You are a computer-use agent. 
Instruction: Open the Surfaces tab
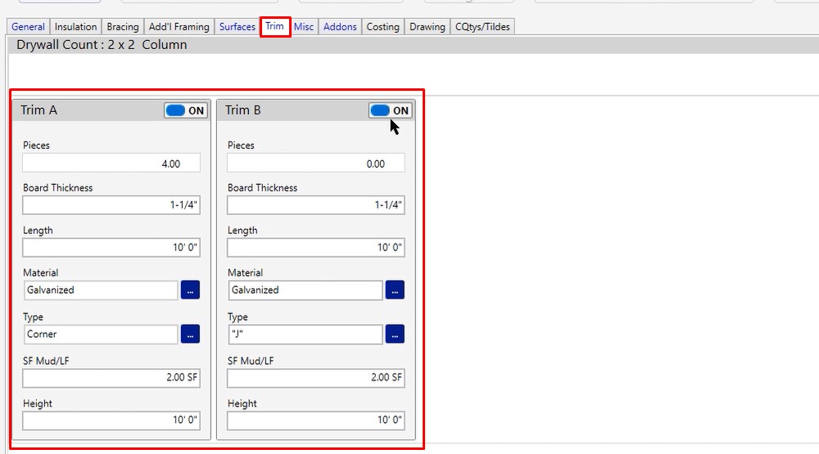238,27
